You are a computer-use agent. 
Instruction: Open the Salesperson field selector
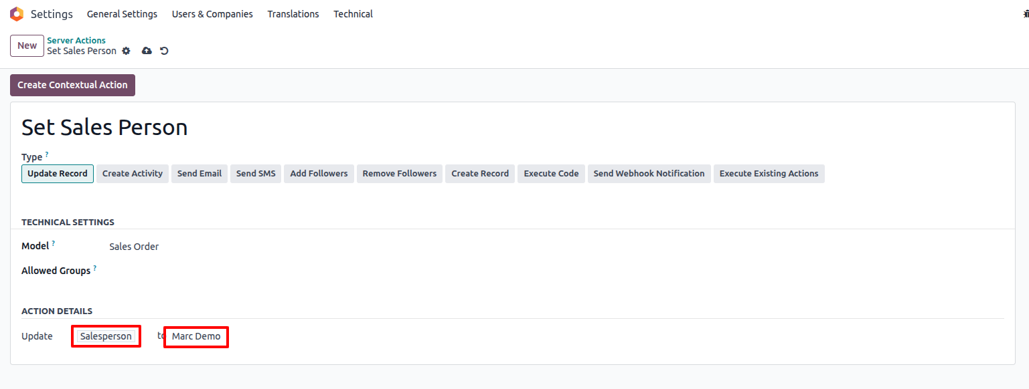pyautogui.click(x=106, y=336)
